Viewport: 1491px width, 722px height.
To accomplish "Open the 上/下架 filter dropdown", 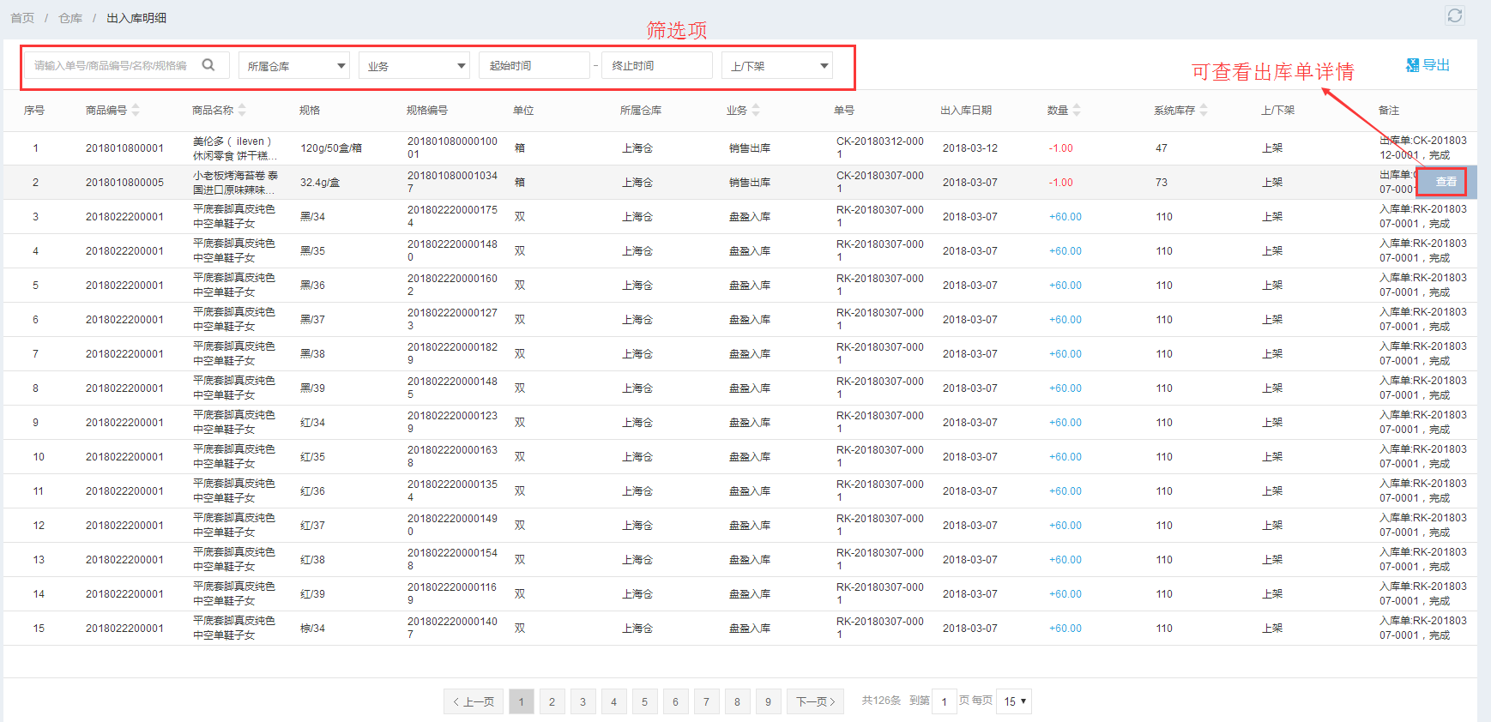I will [777, 66].
